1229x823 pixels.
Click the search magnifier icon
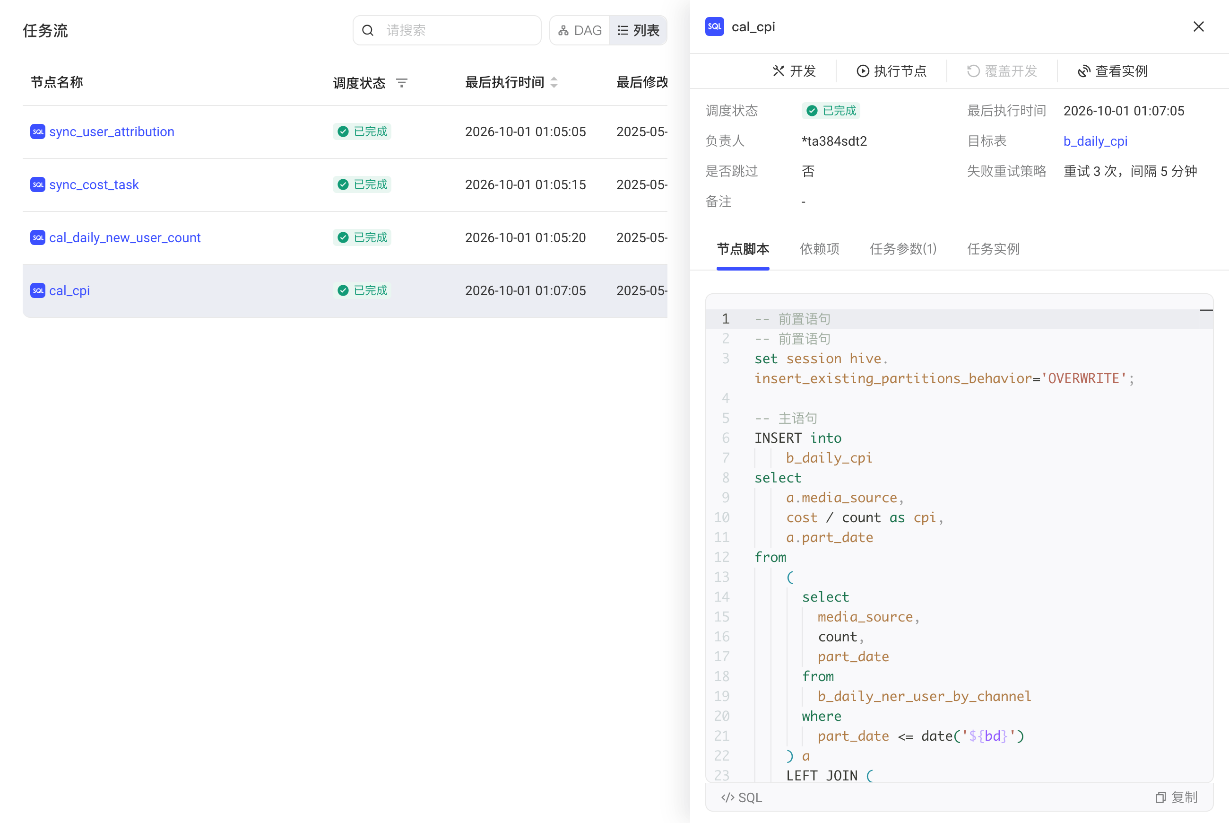tap(368, 30)
